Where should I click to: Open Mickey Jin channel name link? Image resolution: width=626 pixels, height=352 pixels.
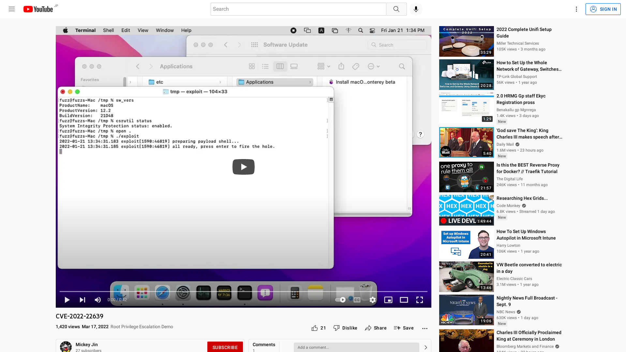coord(87,345)
